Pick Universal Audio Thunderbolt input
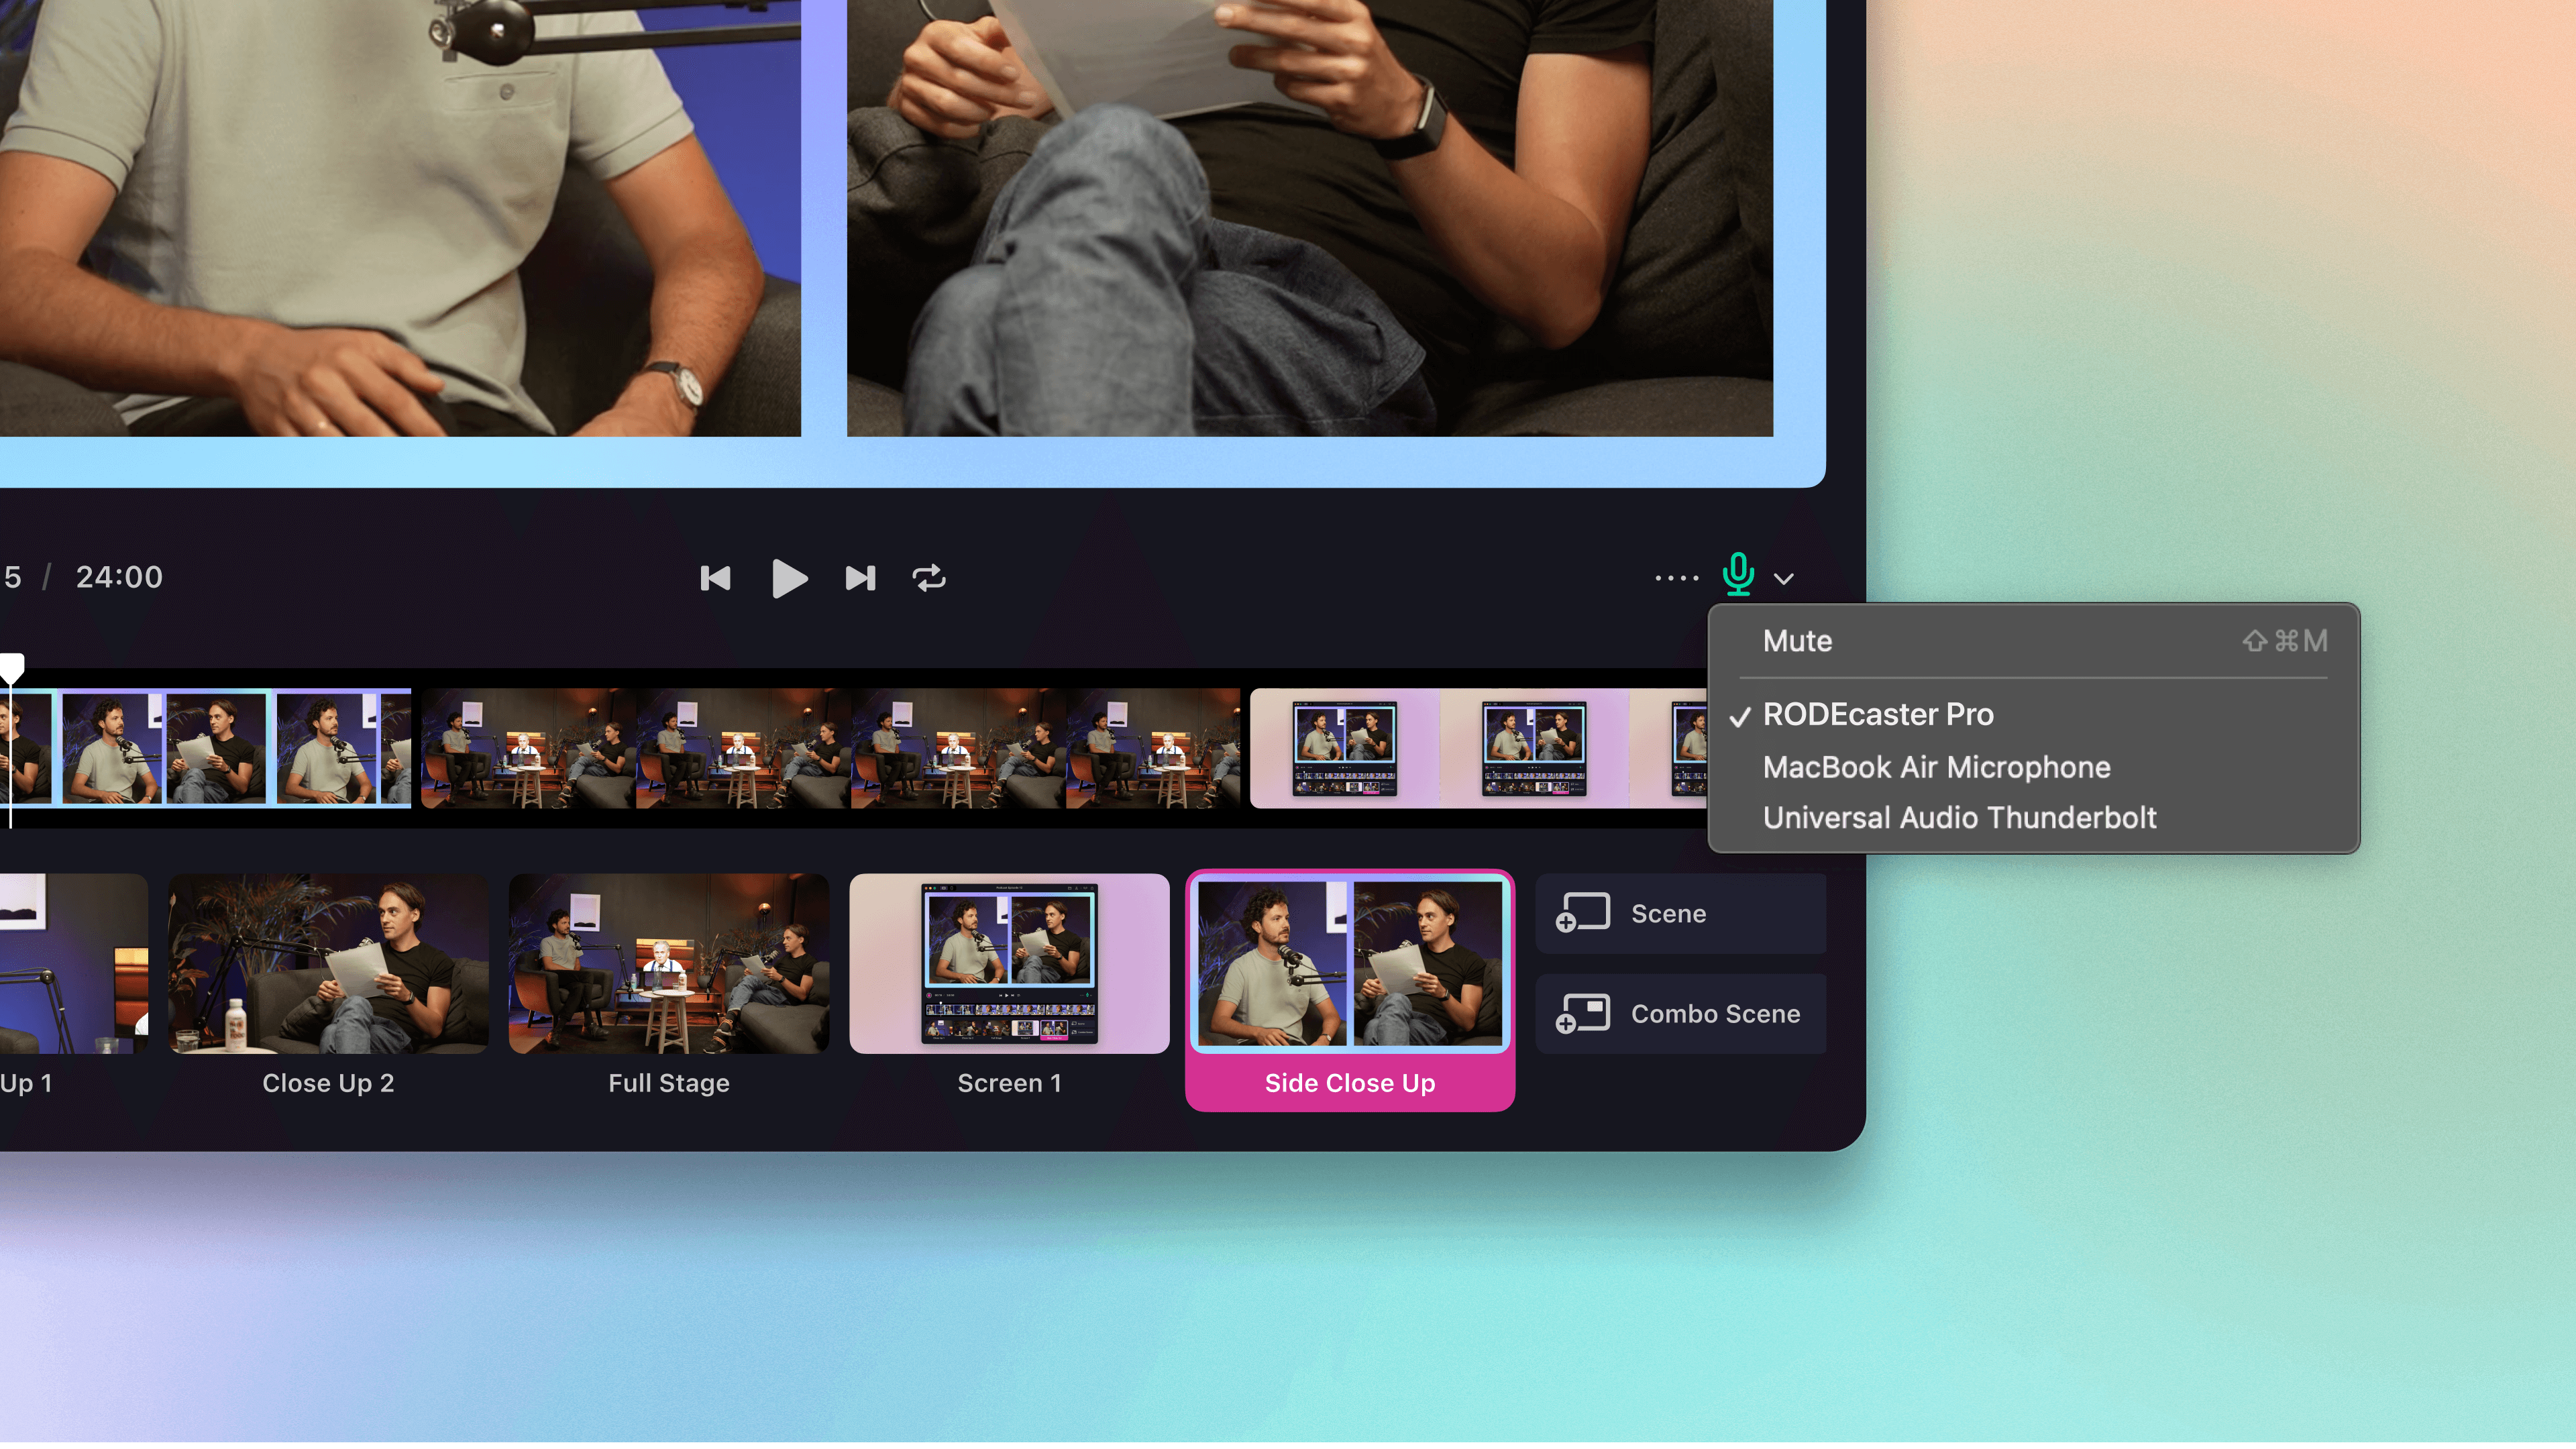The image size is (2576, 1449). [1959, 818]
